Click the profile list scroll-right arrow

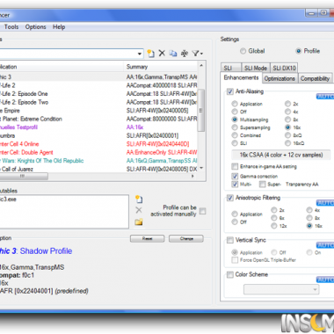192,176
